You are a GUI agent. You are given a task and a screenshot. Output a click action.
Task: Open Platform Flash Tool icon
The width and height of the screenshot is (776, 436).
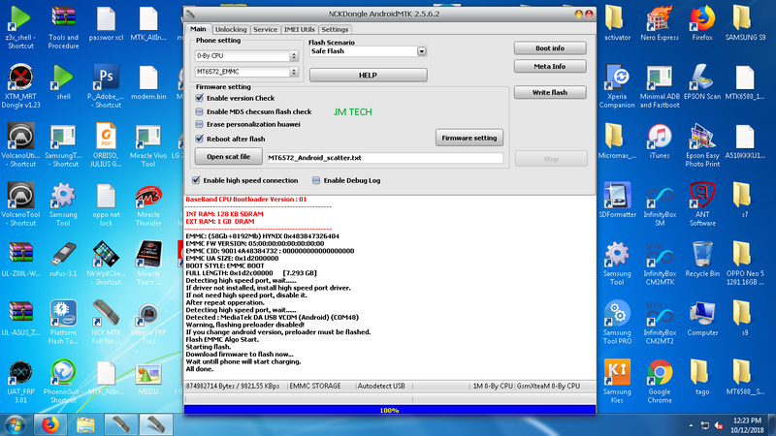(x=63, y=323)
